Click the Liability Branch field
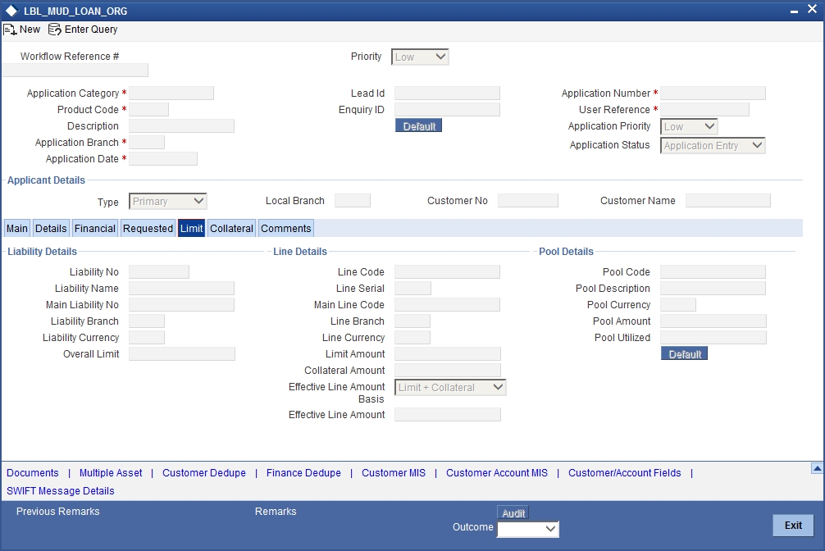The height and width of the screenshot is (551, 825). [147, 321]
